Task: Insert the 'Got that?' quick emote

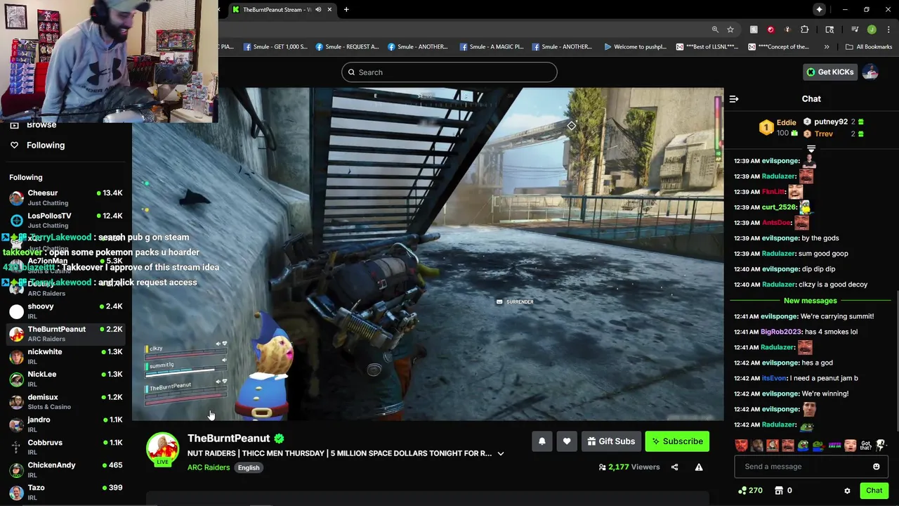Action: [866, 445]
